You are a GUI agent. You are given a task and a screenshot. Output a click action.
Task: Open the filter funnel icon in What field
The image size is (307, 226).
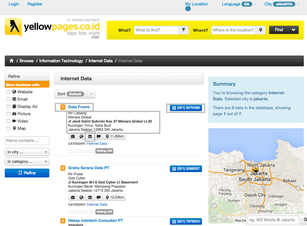(x=184, y=30)
